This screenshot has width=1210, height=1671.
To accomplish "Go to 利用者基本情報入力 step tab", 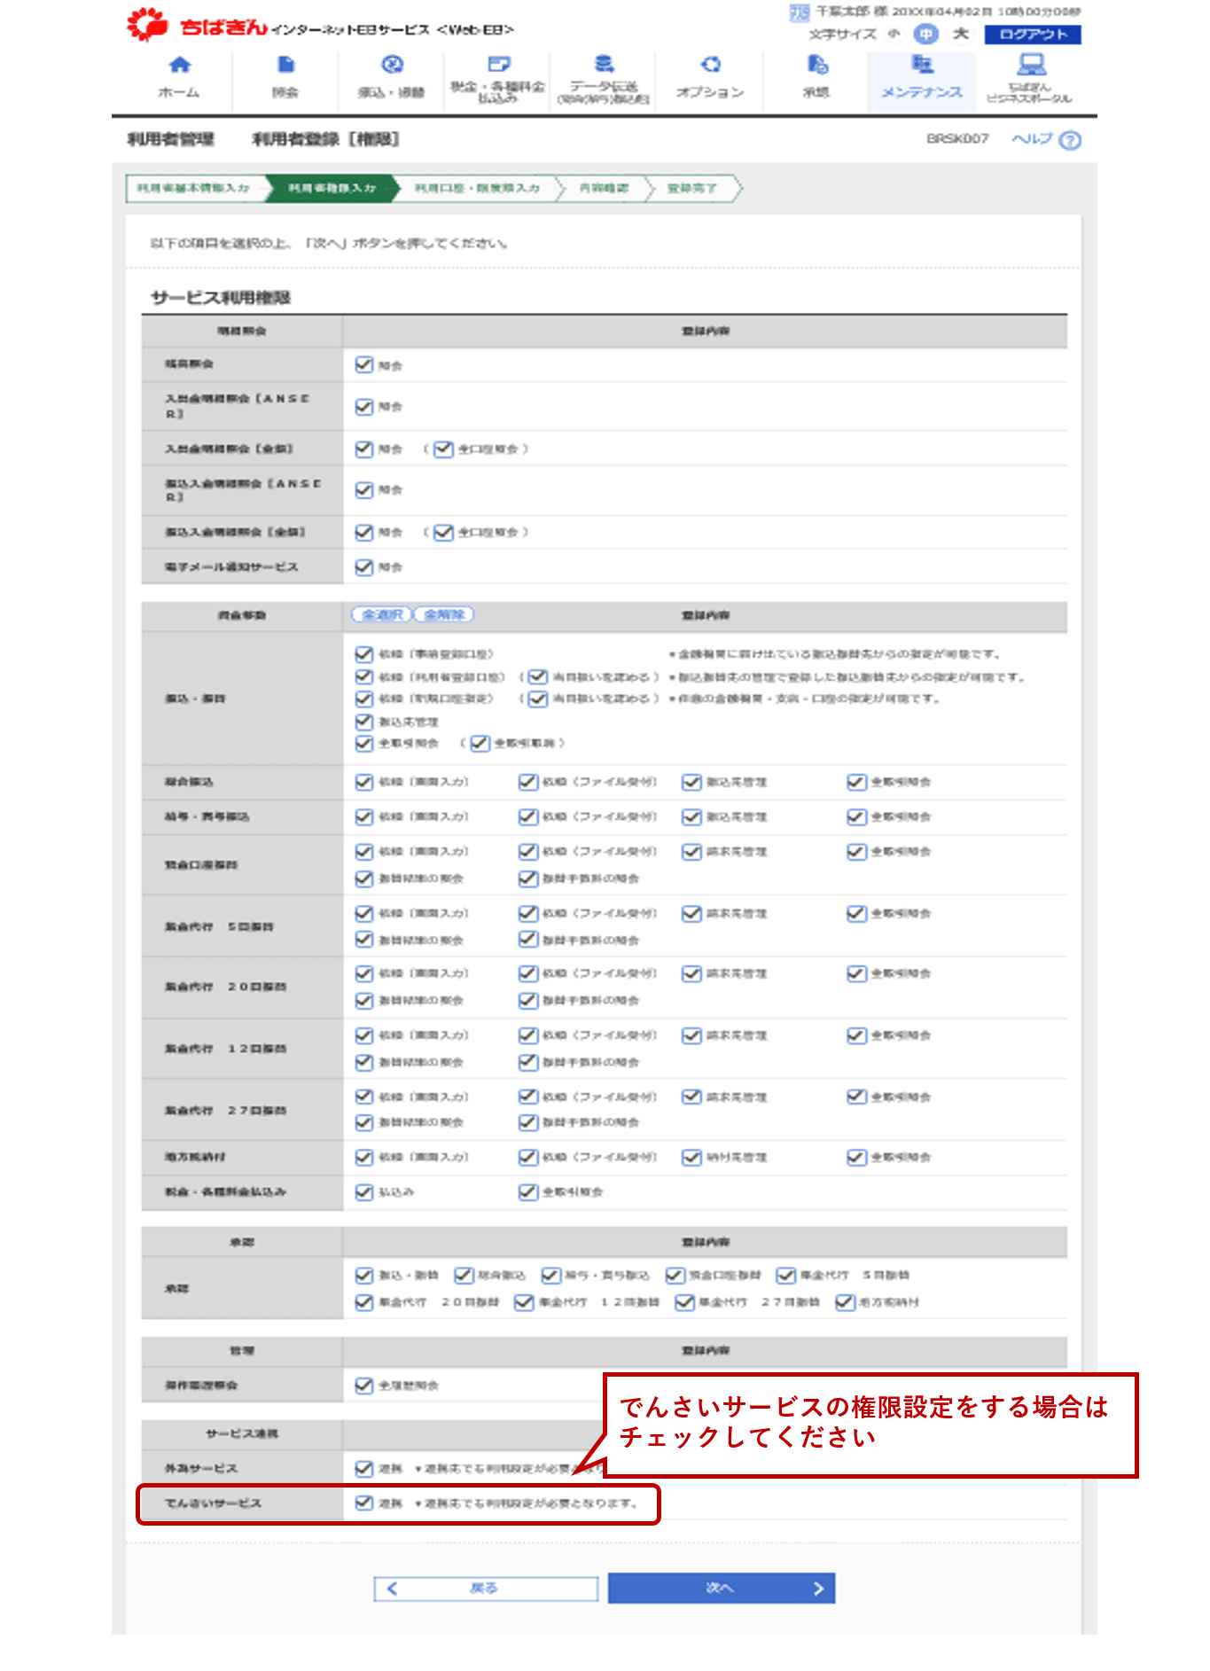I will click(x=193, y=188).
